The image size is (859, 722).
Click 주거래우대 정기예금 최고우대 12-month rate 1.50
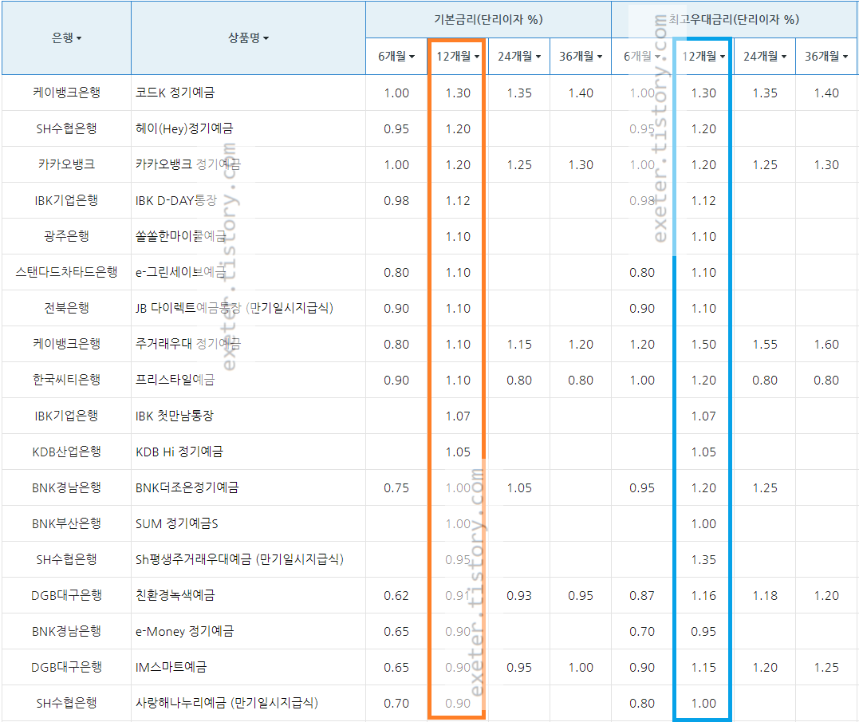click(703, 345)
